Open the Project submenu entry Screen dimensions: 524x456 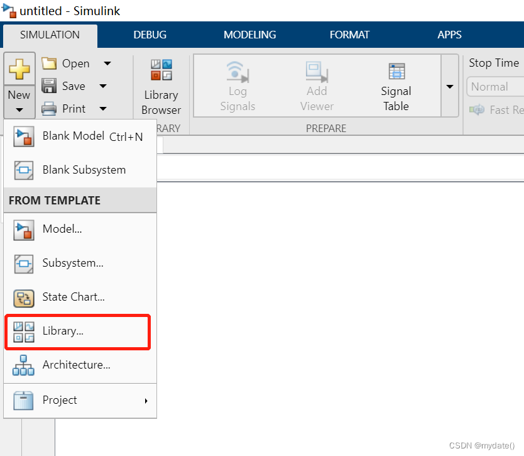80,401
